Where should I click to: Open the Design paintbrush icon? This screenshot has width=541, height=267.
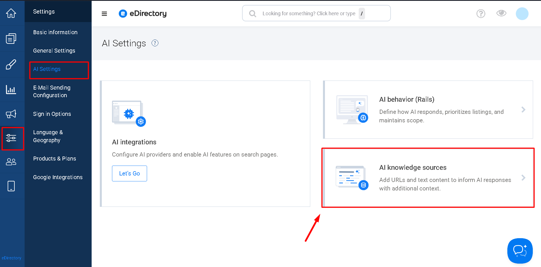click(11, 64)
